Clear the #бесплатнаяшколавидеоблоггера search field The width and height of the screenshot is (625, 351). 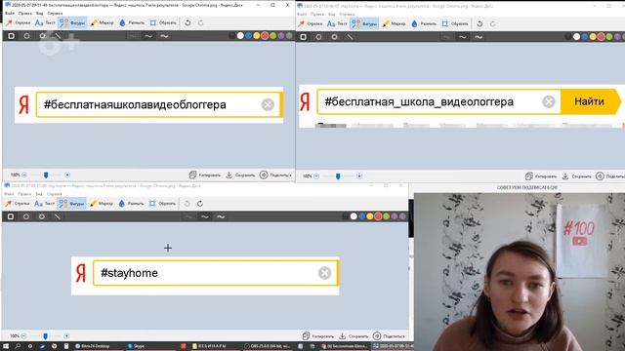268,104
